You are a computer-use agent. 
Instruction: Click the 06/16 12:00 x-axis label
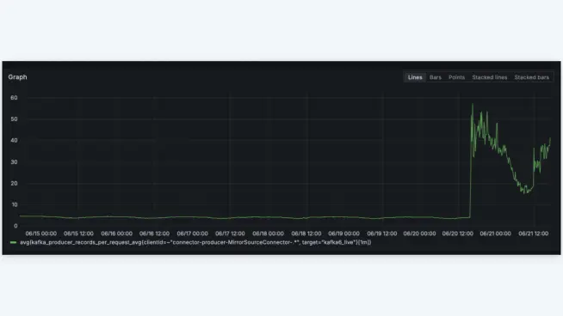154,234
